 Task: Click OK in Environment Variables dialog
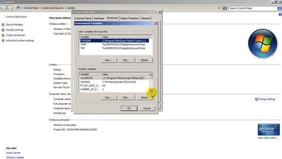(129, 108)
